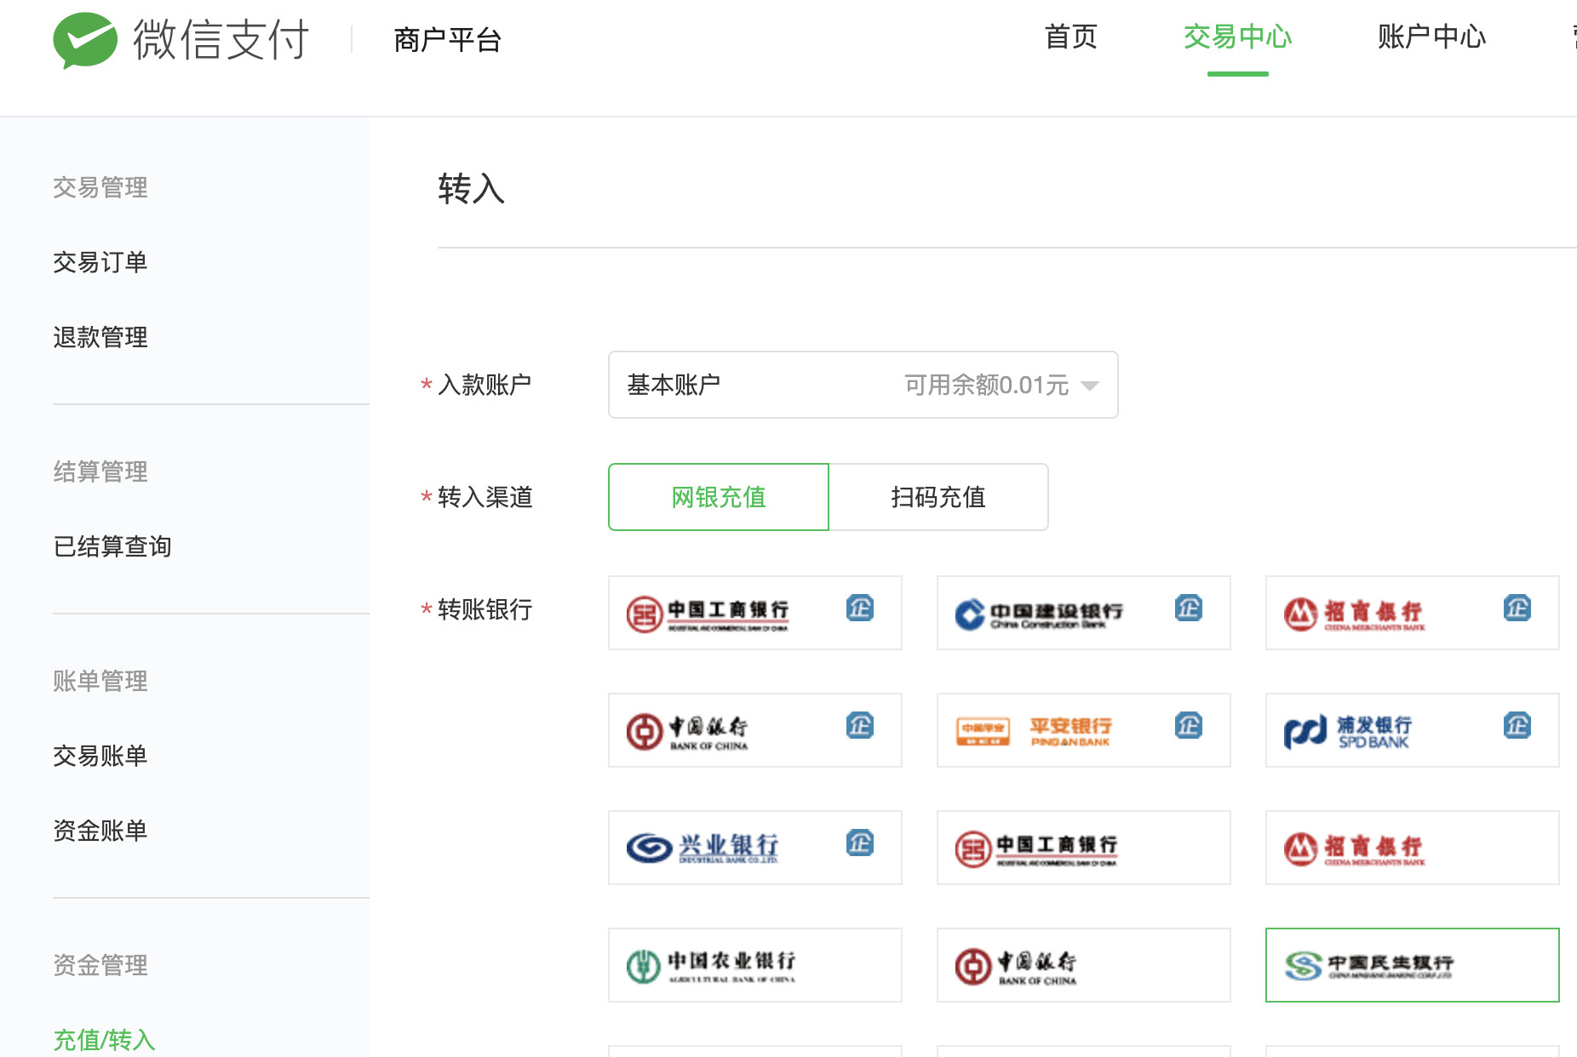Image resolution: width=1577 pixels, height=1057 pixels.
Task: Select 中国农业银行 bank option
Action: click(x=755, y=965)
